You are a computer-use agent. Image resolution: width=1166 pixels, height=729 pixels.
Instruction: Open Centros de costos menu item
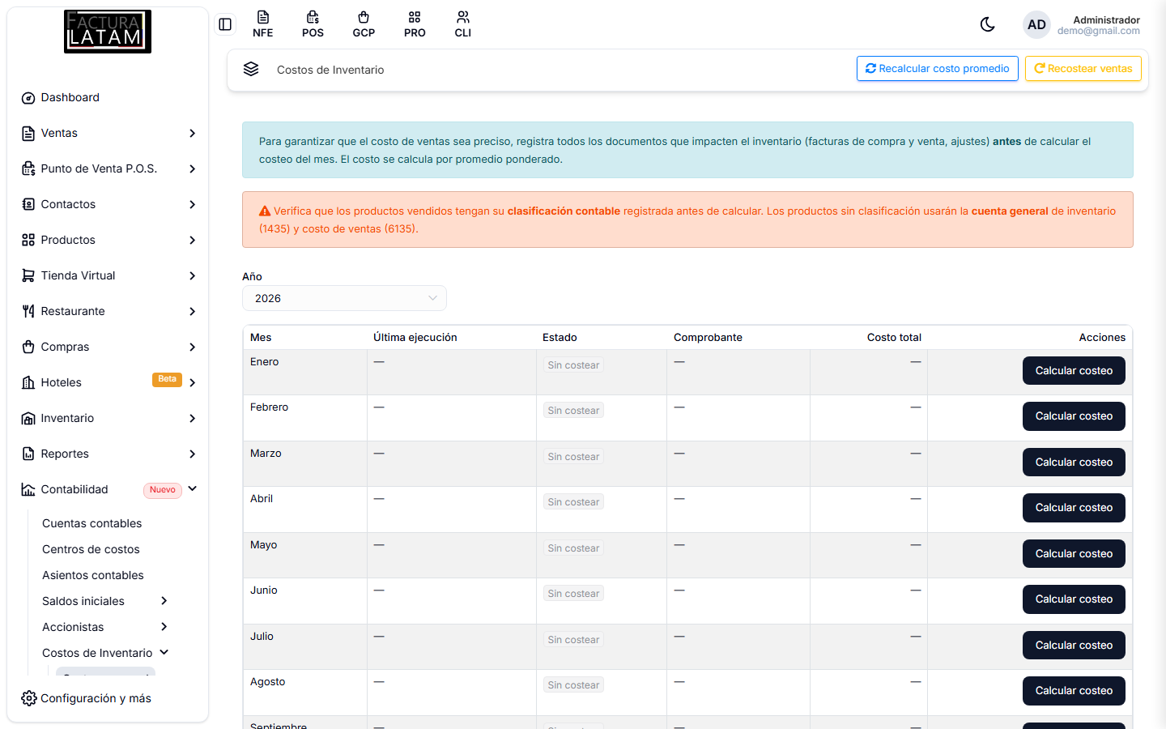point(91,549)
